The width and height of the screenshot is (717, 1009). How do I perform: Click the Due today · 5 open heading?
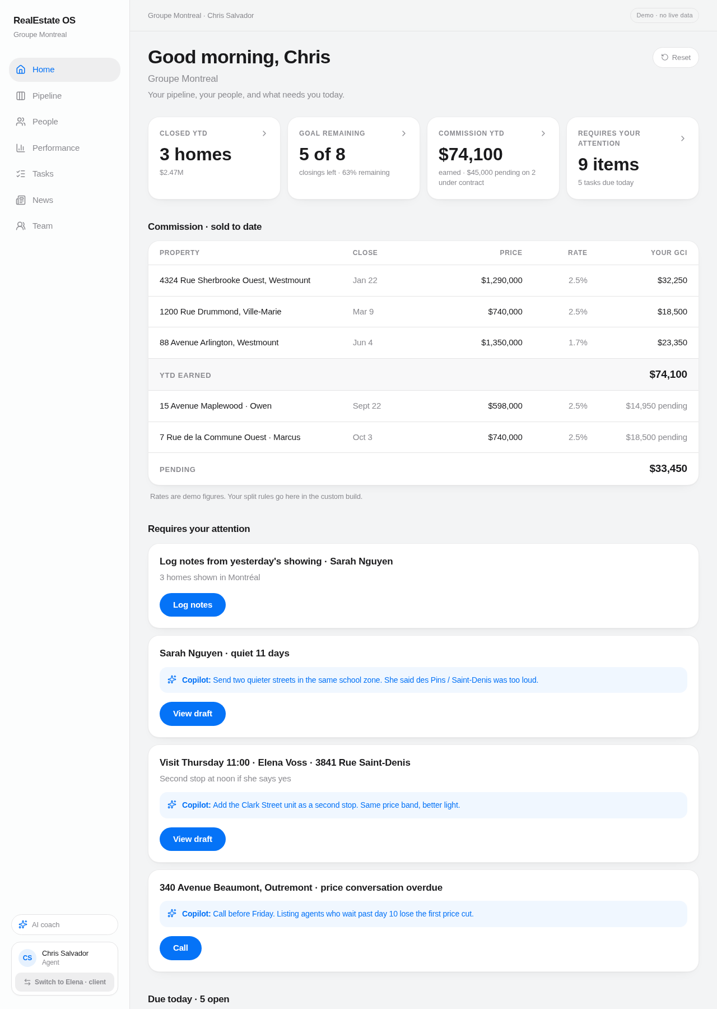click(x=188, y=999)
